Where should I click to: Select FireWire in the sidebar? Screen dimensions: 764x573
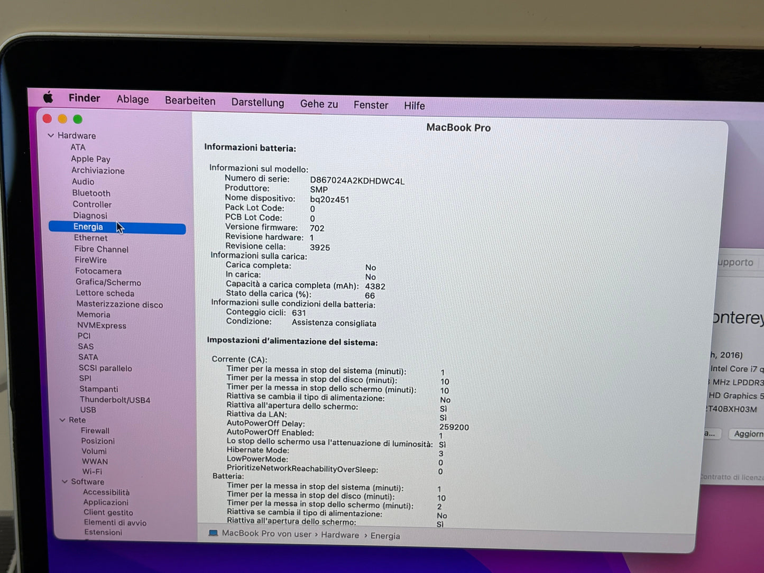[91, 260]
